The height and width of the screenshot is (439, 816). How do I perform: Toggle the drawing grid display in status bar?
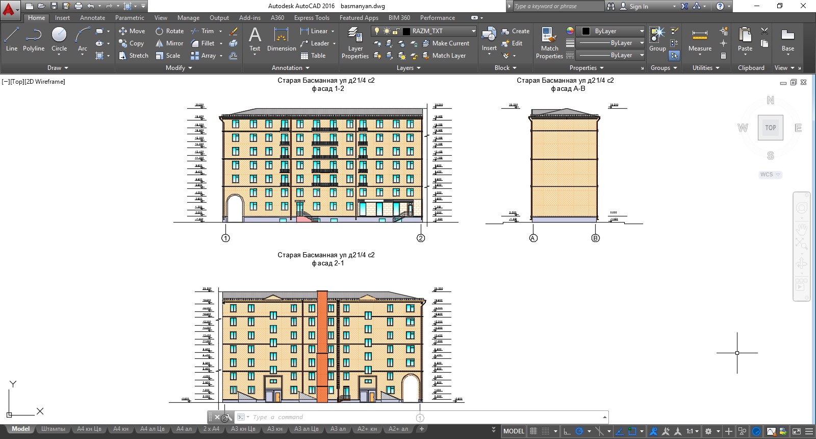click(533, 431)
